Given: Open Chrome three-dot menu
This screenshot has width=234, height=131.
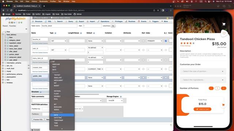Looking at the screenshot, I should point(171,10).
